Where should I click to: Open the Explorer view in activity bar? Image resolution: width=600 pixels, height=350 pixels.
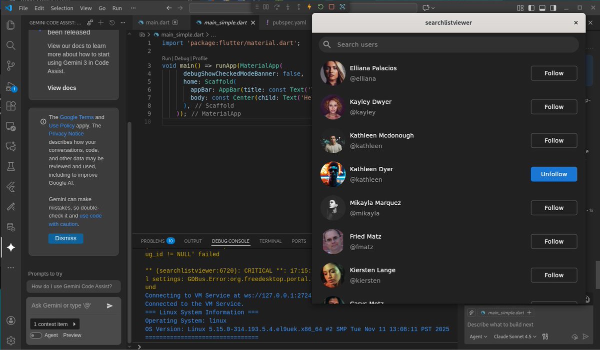(x=10, y=25)
